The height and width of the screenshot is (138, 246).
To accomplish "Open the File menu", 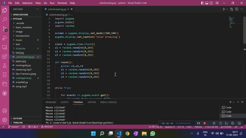I will tap(10, 3).
